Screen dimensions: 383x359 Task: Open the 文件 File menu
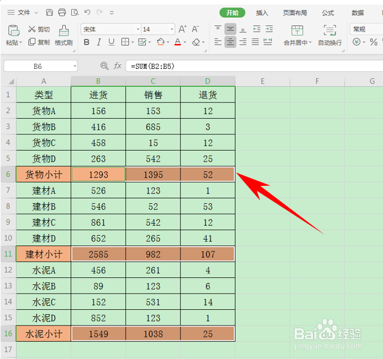coord(24,12)
